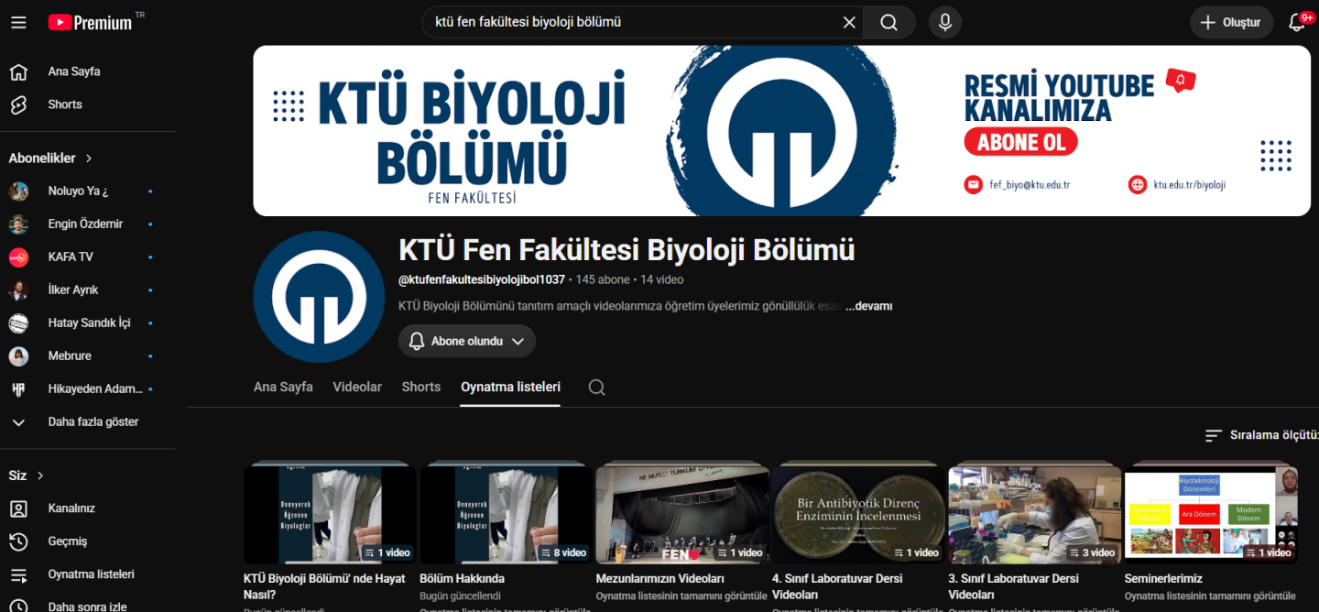Image resolution: width=1319 pixels, height=612 pixels.
Task: View full Seminerlerimiz playlist link
Action: click(x=1208, y=596)
